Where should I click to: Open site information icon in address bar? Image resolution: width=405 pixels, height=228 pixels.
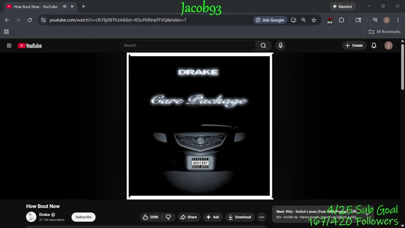[43, 20]
